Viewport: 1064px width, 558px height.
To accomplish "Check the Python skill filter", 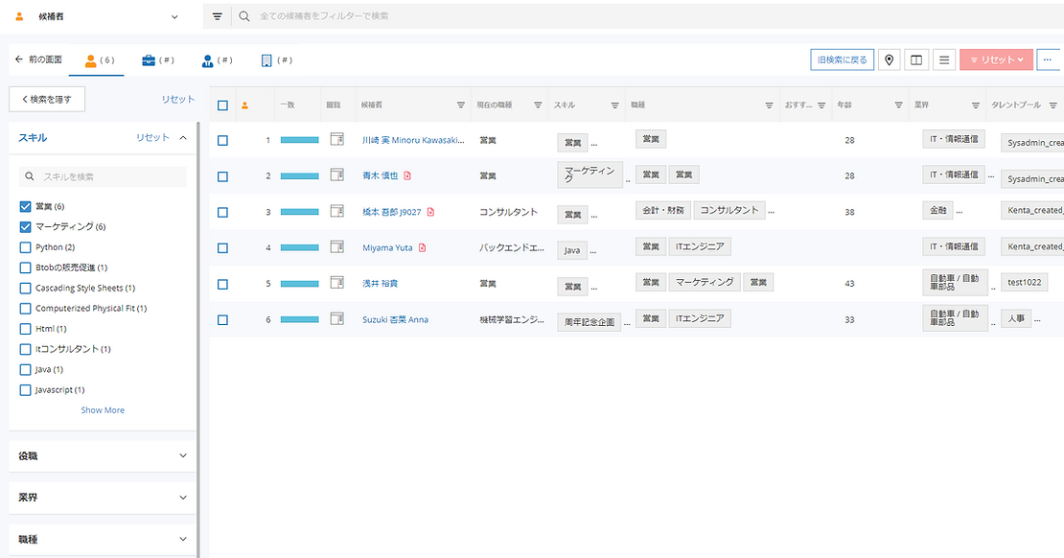I will click(26, 247).
